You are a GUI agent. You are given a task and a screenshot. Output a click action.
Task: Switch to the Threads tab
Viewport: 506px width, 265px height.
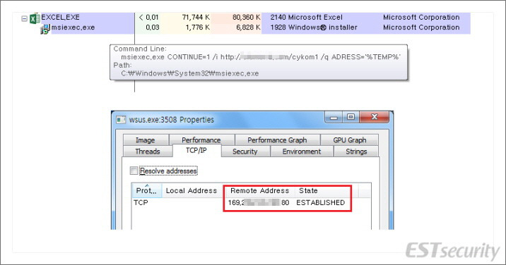coord(148,152)
